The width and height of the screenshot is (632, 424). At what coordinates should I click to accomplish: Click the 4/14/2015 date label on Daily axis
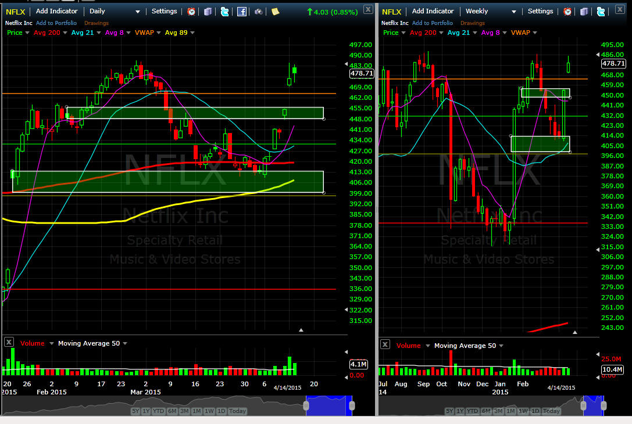click(287, 387)
